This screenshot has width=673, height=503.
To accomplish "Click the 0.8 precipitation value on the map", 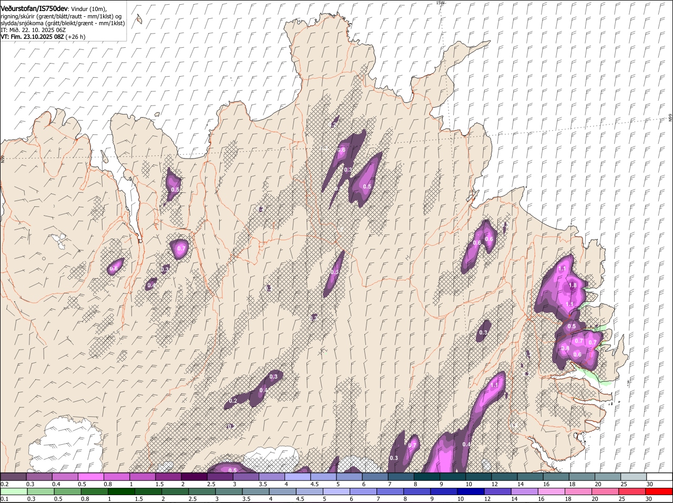I will click(x=565, y=348).
